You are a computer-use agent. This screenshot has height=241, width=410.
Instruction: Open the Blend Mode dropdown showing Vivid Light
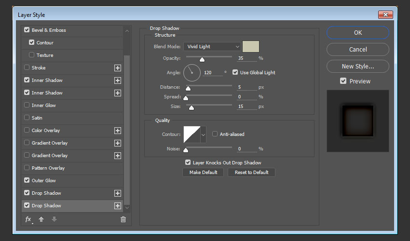[x=212, y=47]
